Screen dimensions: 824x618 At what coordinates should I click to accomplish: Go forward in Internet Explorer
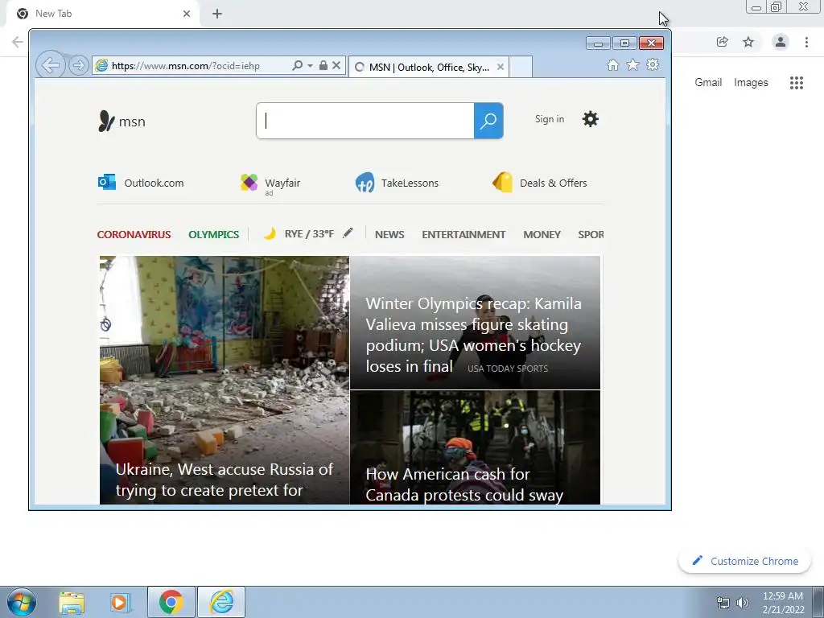pos(78,66)
